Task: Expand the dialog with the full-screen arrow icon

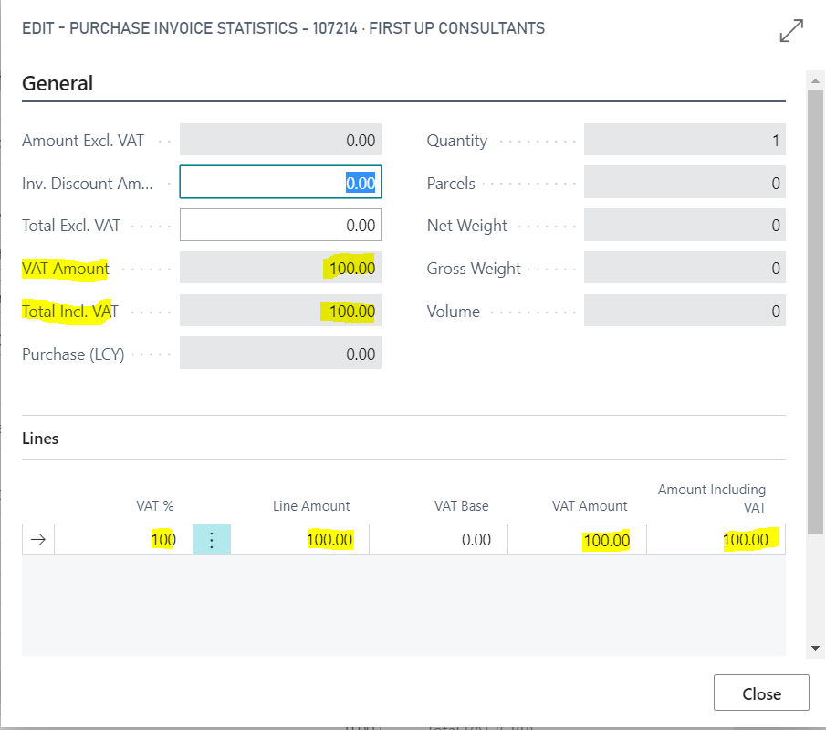Action: coord(790,31)
